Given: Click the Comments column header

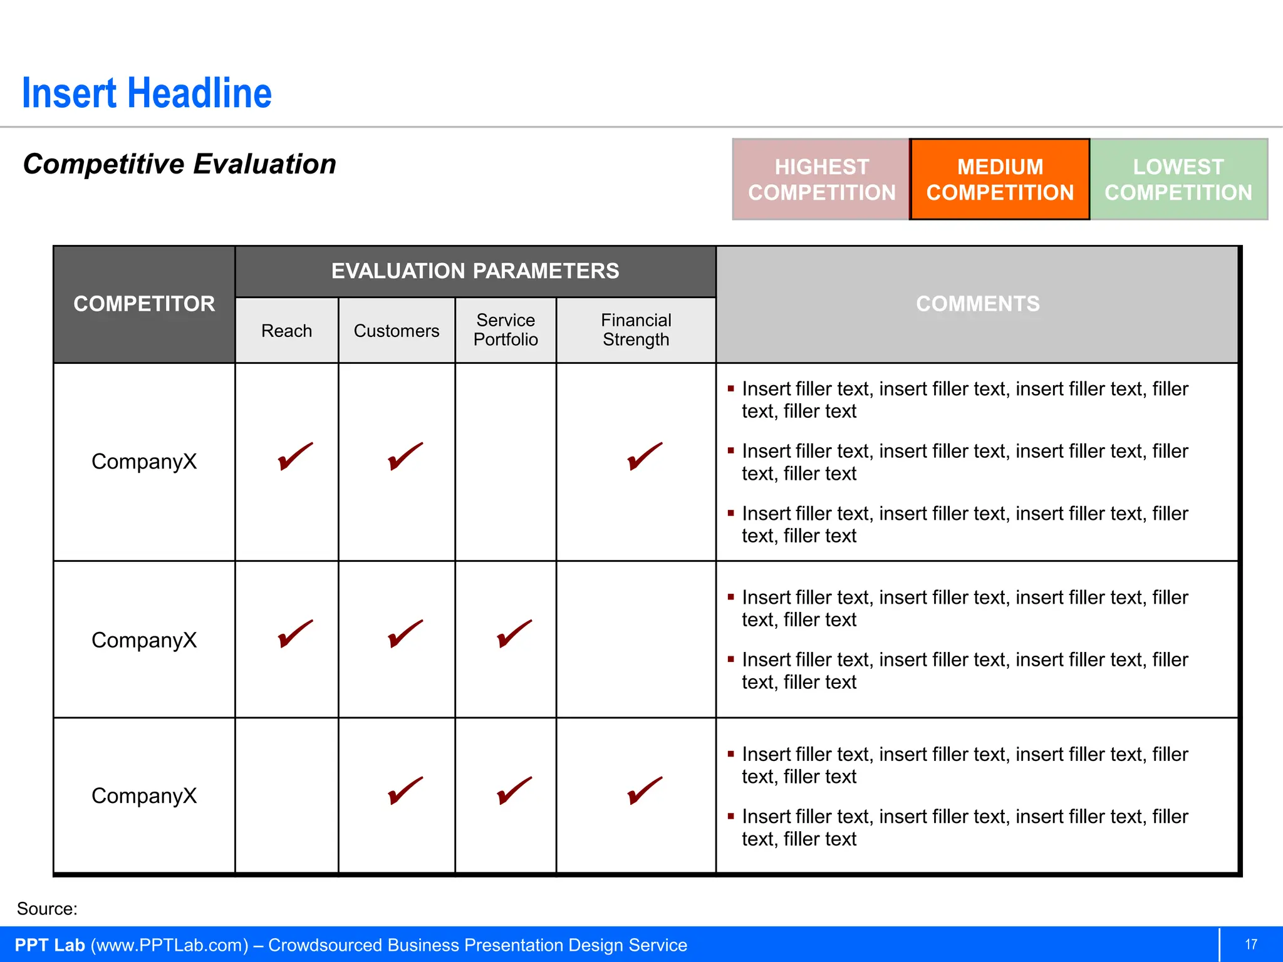Looking at the screenshot, I should coord(977,304).
